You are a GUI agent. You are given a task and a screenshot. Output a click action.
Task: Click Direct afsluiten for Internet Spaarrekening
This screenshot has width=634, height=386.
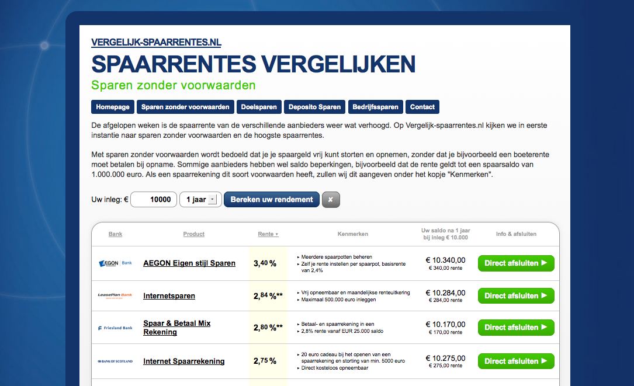pyautogui.click(x=516, y=361)
